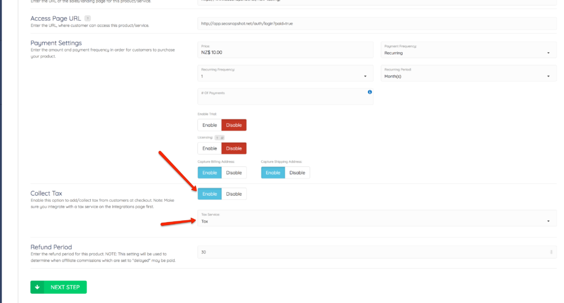The height and width of the screenshot is (303, 564).
Task: Disable the Licensing option
Action: pyautogui.click(x=234, y=148)
